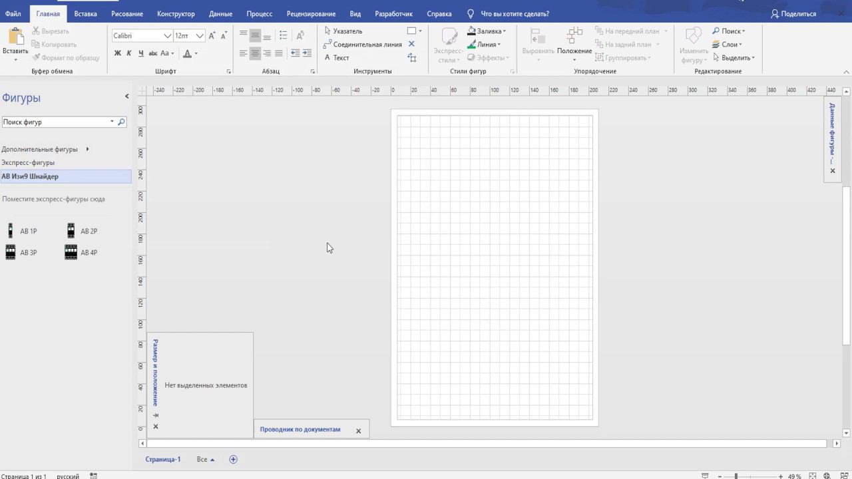Select the АВ 1Р breaker shape
This screenshot has width=852, height=479.
pyautogui.click(x=21, y=231)
